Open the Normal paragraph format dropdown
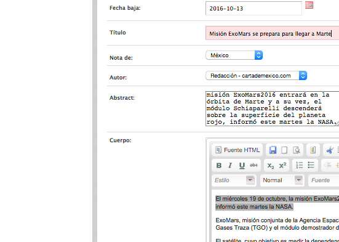The image size is (339, 242). (282, 180)
